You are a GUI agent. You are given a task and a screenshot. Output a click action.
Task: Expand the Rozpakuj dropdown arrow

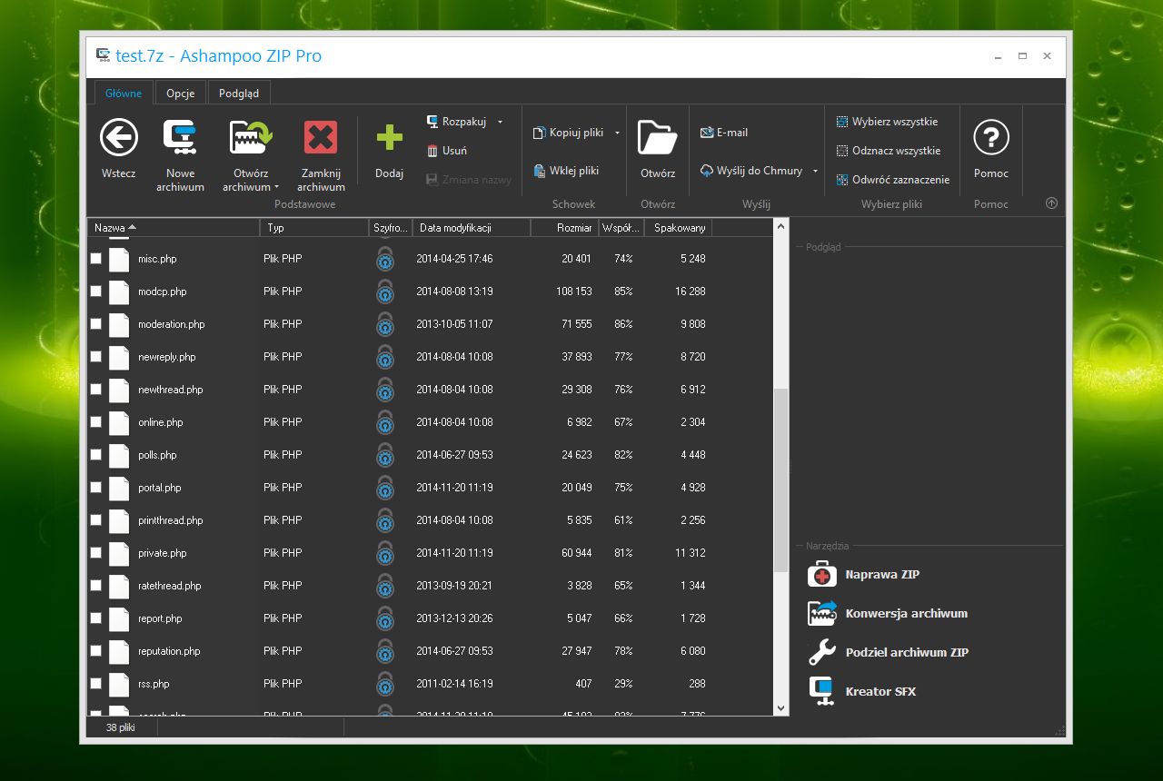click(x=500, y=122)
